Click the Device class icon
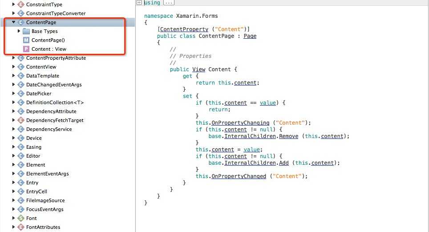This screenshot has width=429, height=232. [21, 138]
